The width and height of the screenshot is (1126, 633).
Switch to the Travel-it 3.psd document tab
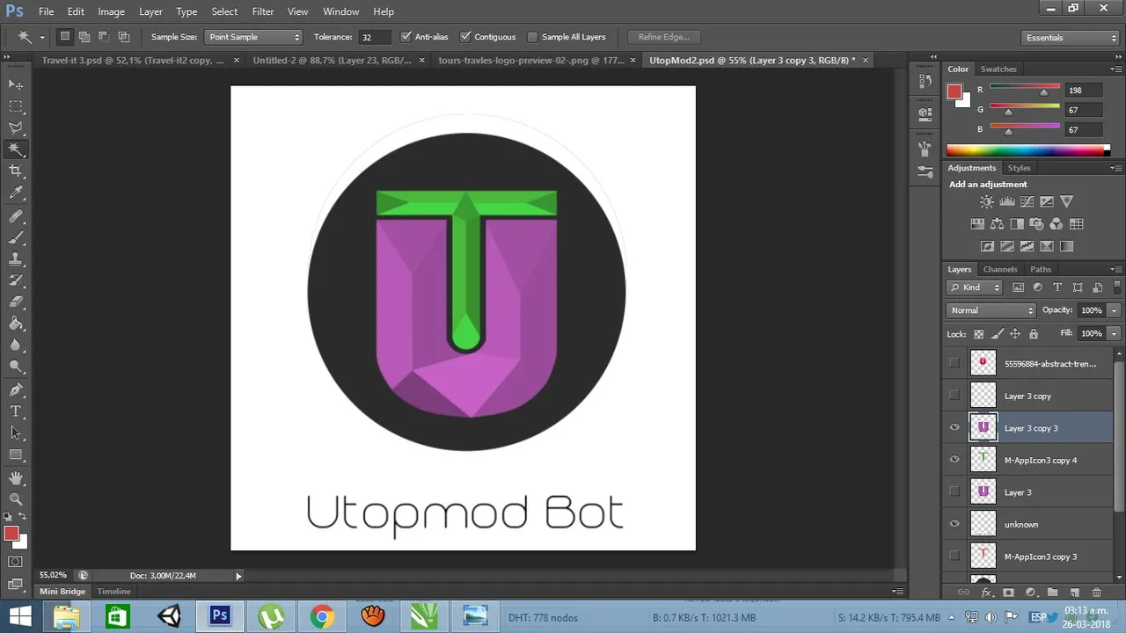tap(132, 61)
